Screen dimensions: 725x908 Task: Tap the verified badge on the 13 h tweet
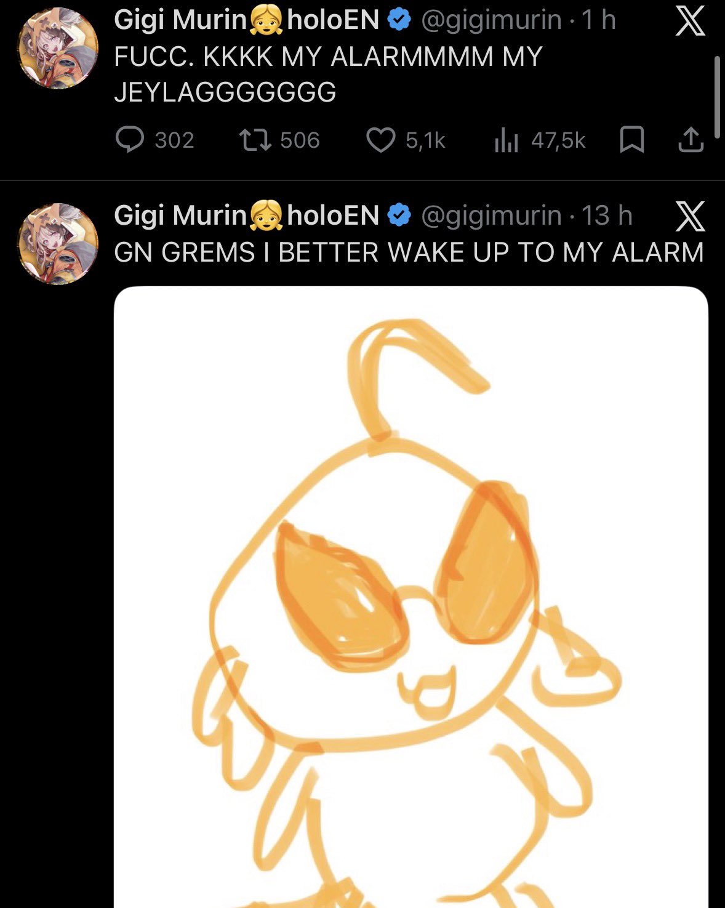[399, 215]
